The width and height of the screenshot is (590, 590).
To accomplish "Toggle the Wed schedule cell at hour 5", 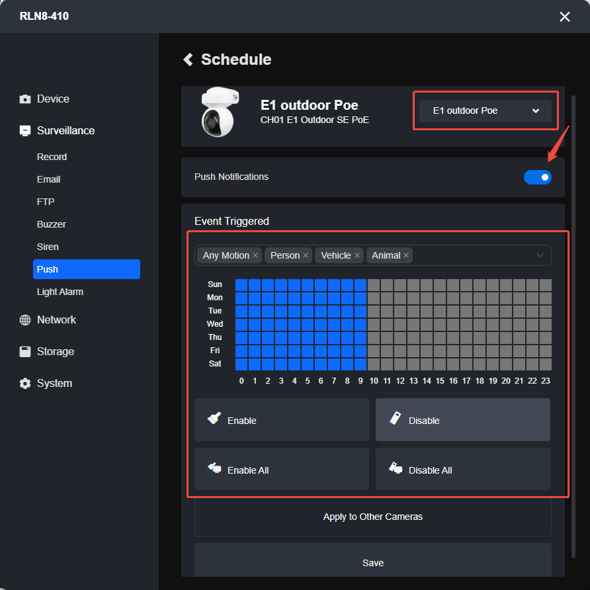I will pyautogui.click(x=308, y=324).
